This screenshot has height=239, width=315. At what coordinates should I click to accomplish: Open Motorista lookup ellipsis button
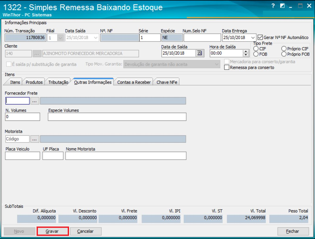coord(35,139)
